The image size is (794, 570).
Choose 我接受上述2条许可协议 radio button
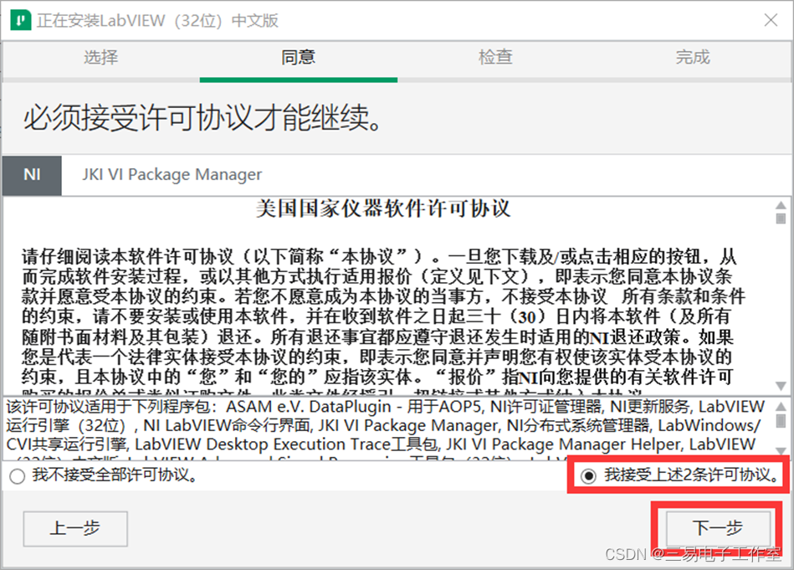[588, 475]
